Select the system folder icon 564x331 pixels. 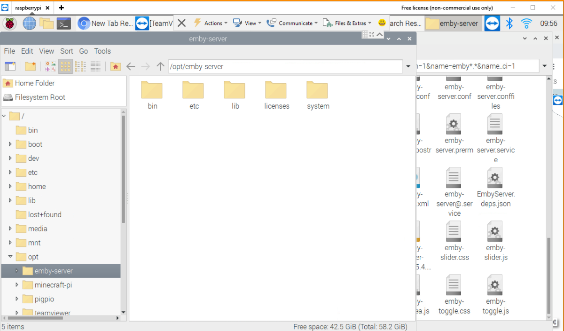(318, 96)
